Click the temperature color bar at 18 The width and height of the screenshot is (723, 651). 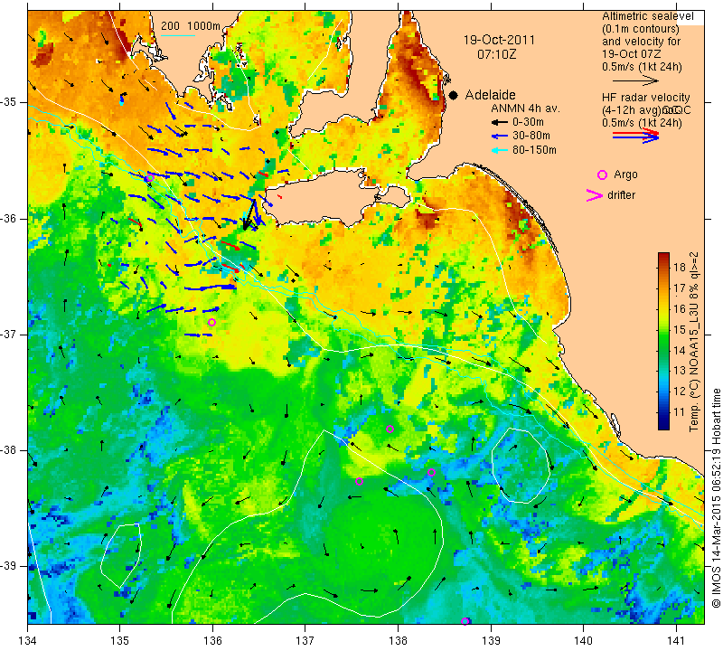pos(663,267)
